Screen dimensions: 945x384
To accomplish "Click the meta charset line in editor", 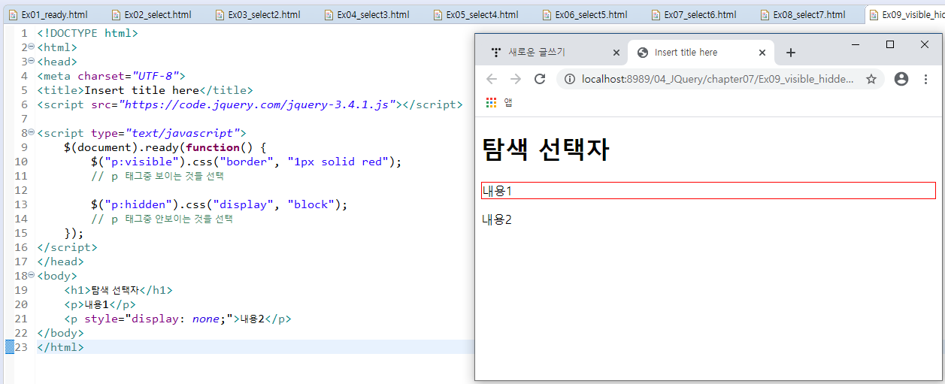I will click(x=111, y=76).
